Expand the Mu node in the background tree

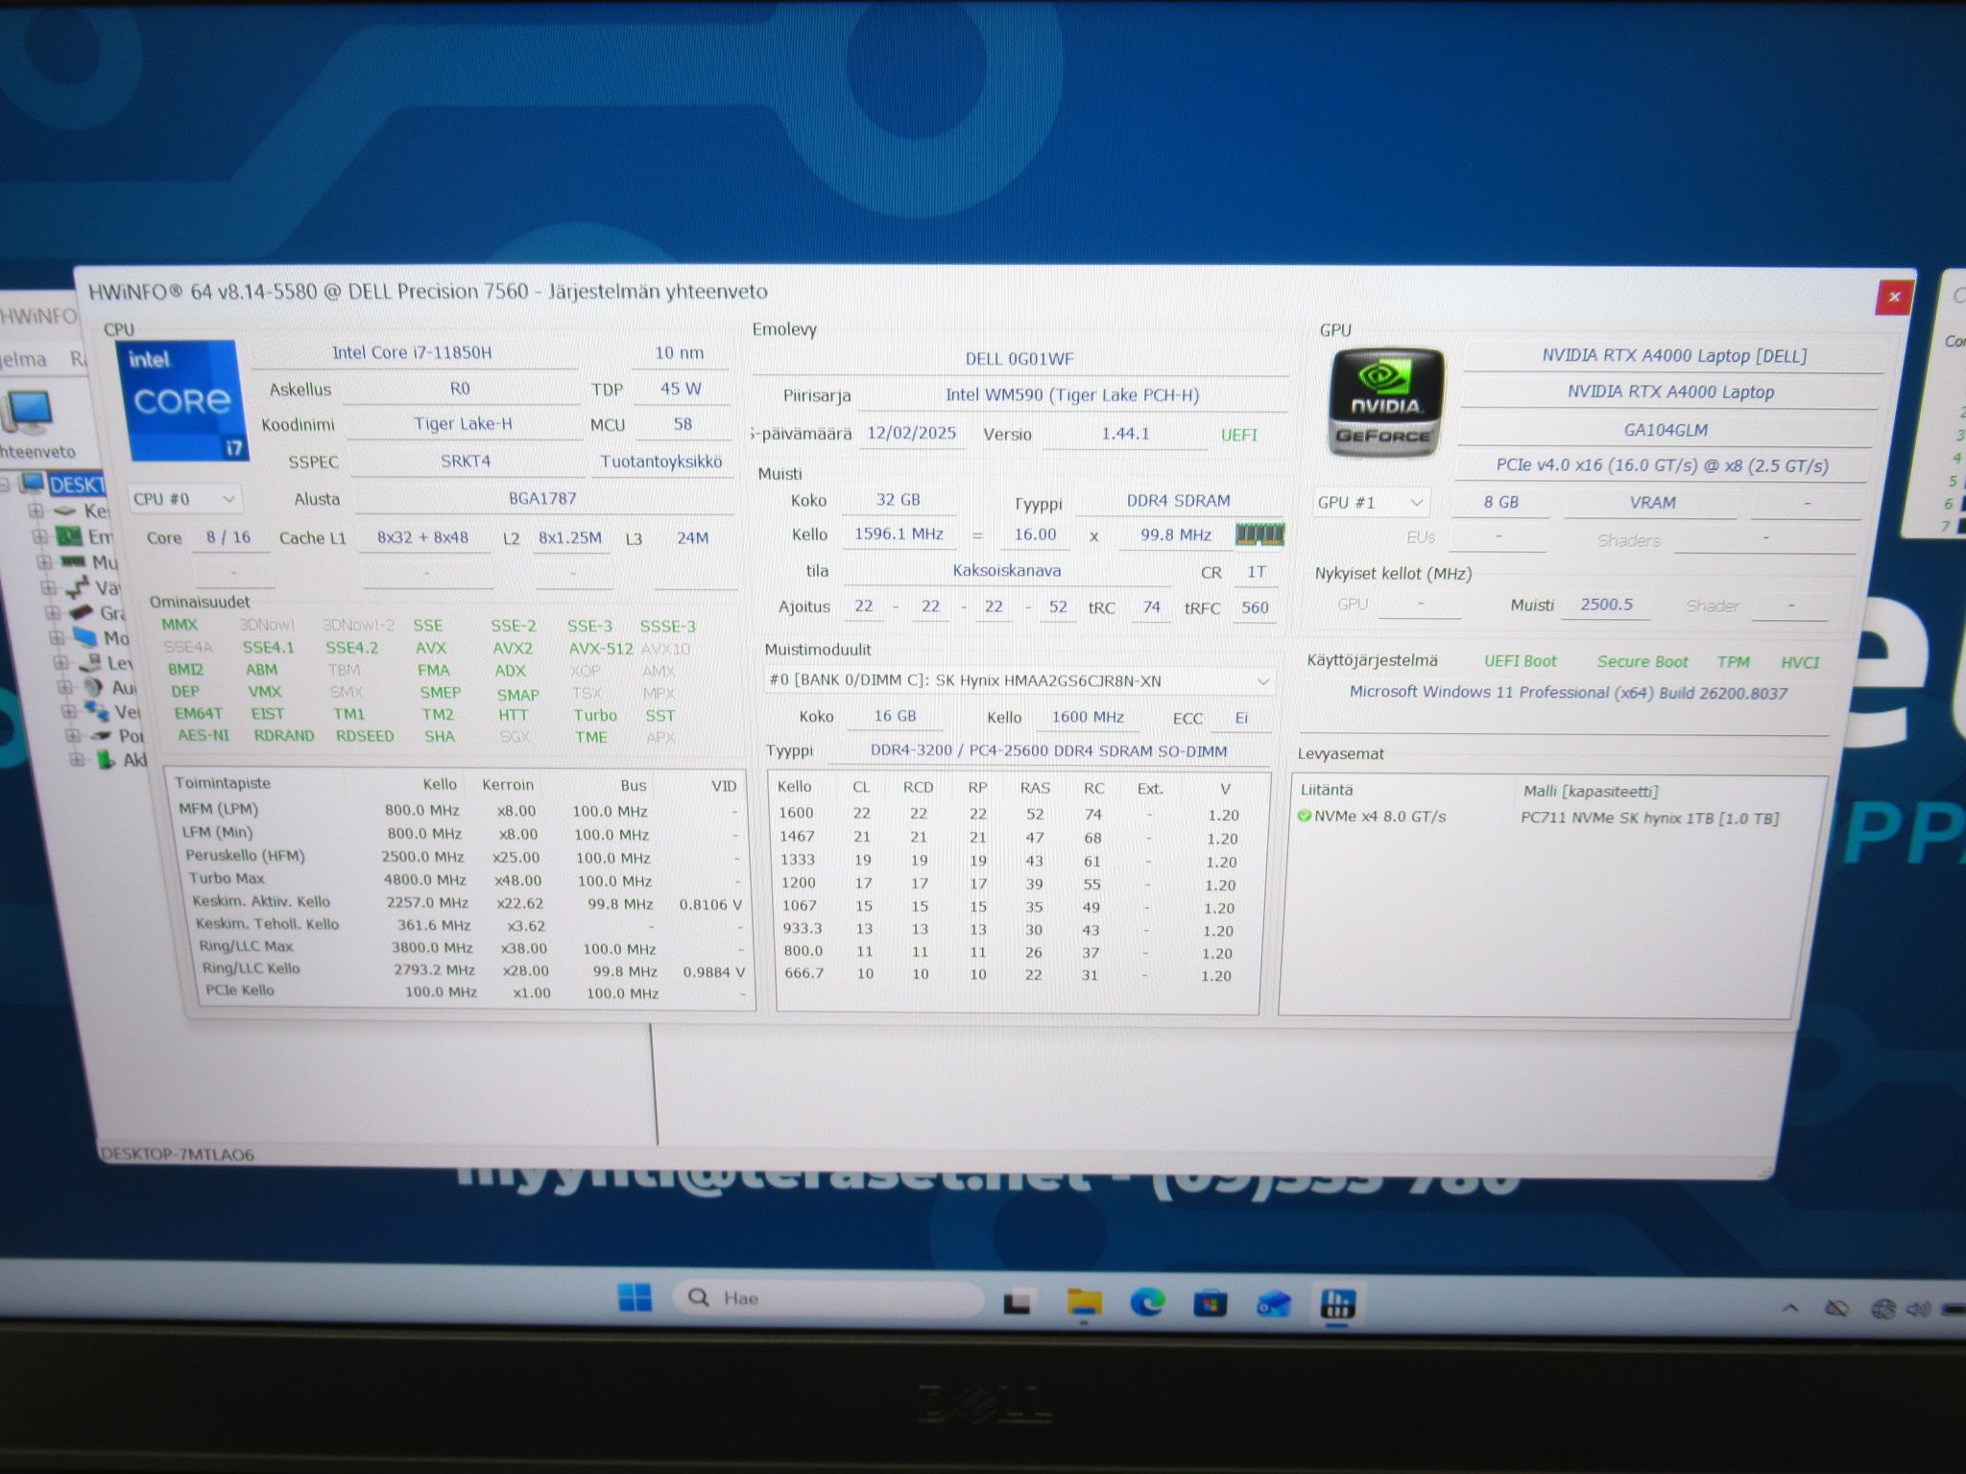[43, 561]
